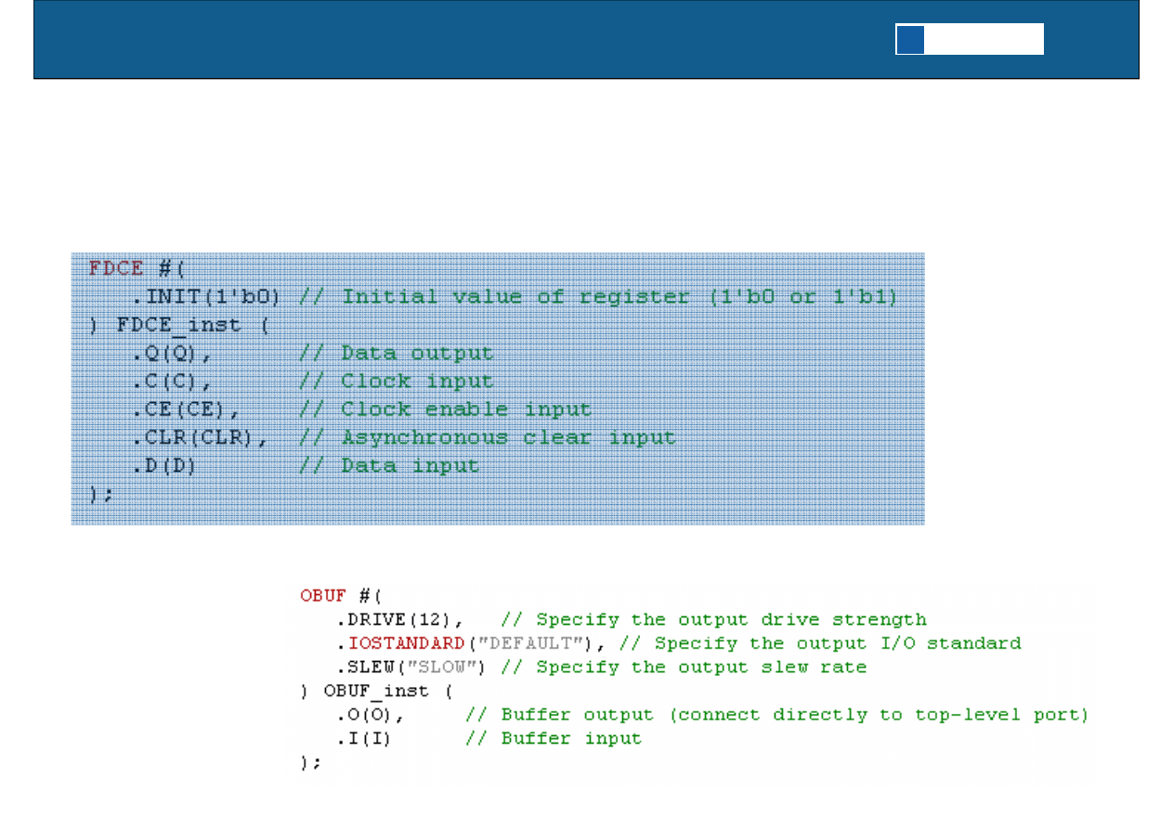Viewport: 1173px width, 829px height.
Task: Click the .Q(Q) port connection
Action: pyautogui.click(x=167, y=353)
